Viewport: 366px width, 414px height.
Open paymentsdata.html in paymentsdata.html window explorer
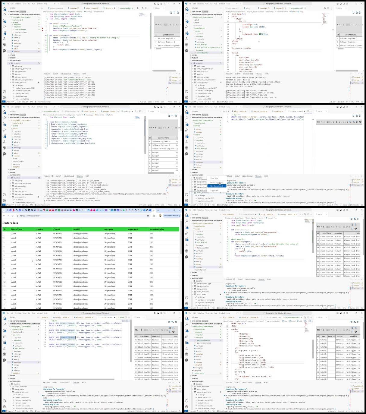pyautogui.click(x=204, y=340)
